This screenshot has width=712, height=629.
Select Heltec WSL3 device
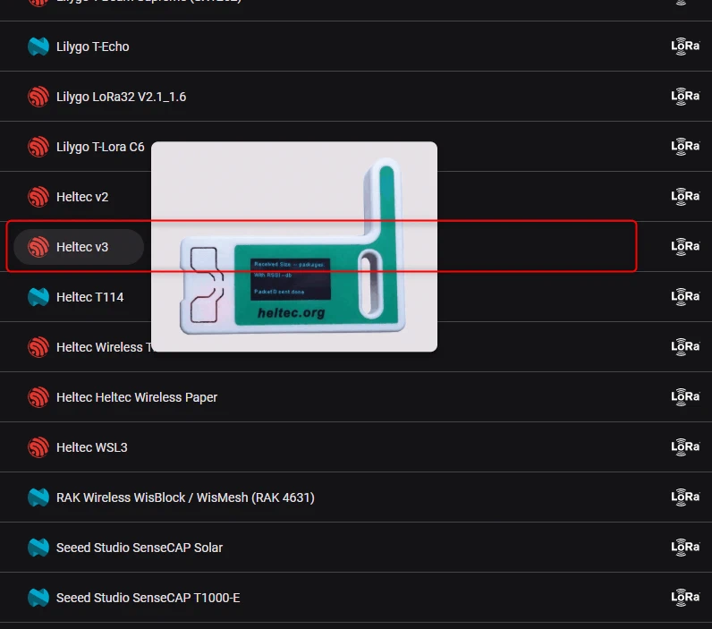point(356,446)
